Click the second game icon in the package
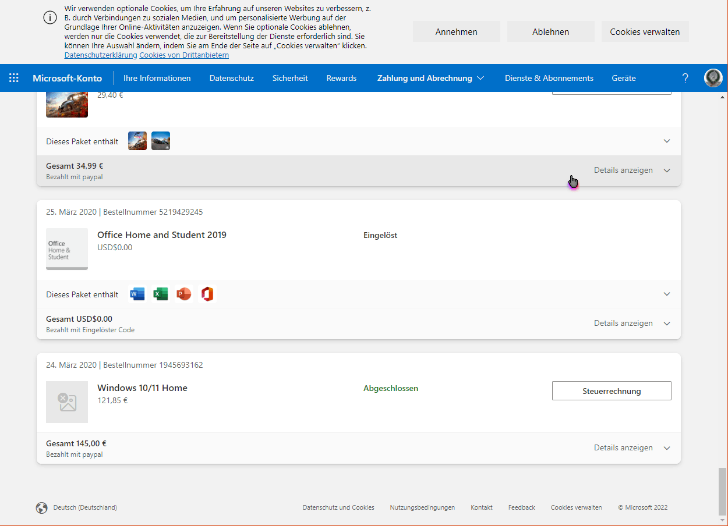The width and height of the screenshot is (728, 526). point(161,141)
